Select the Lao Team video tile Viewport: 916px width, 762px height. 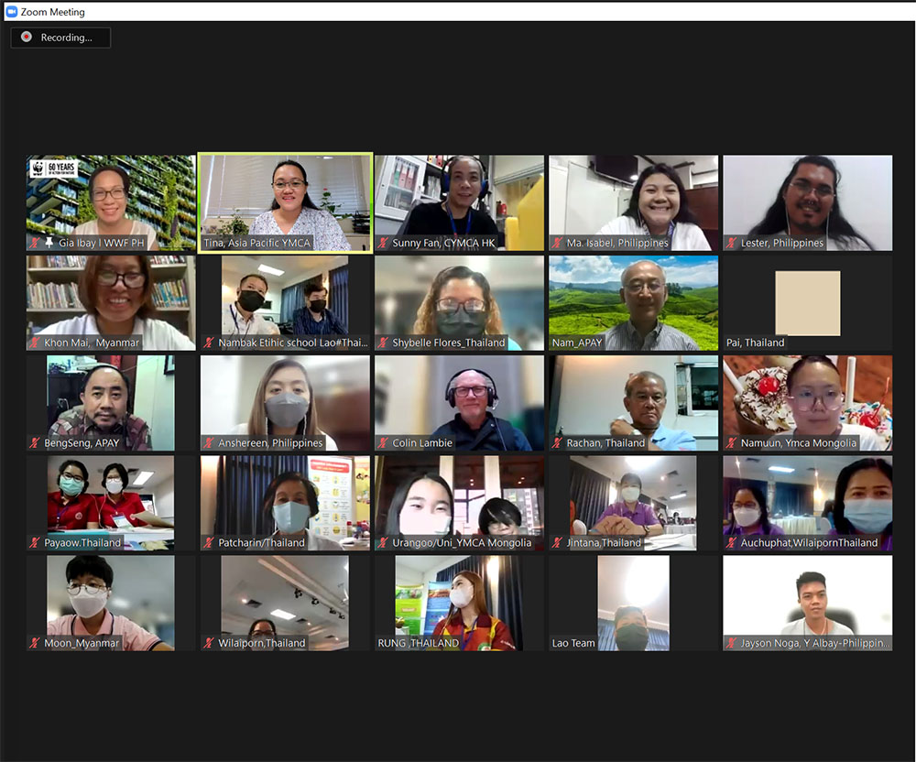[633, 600]
